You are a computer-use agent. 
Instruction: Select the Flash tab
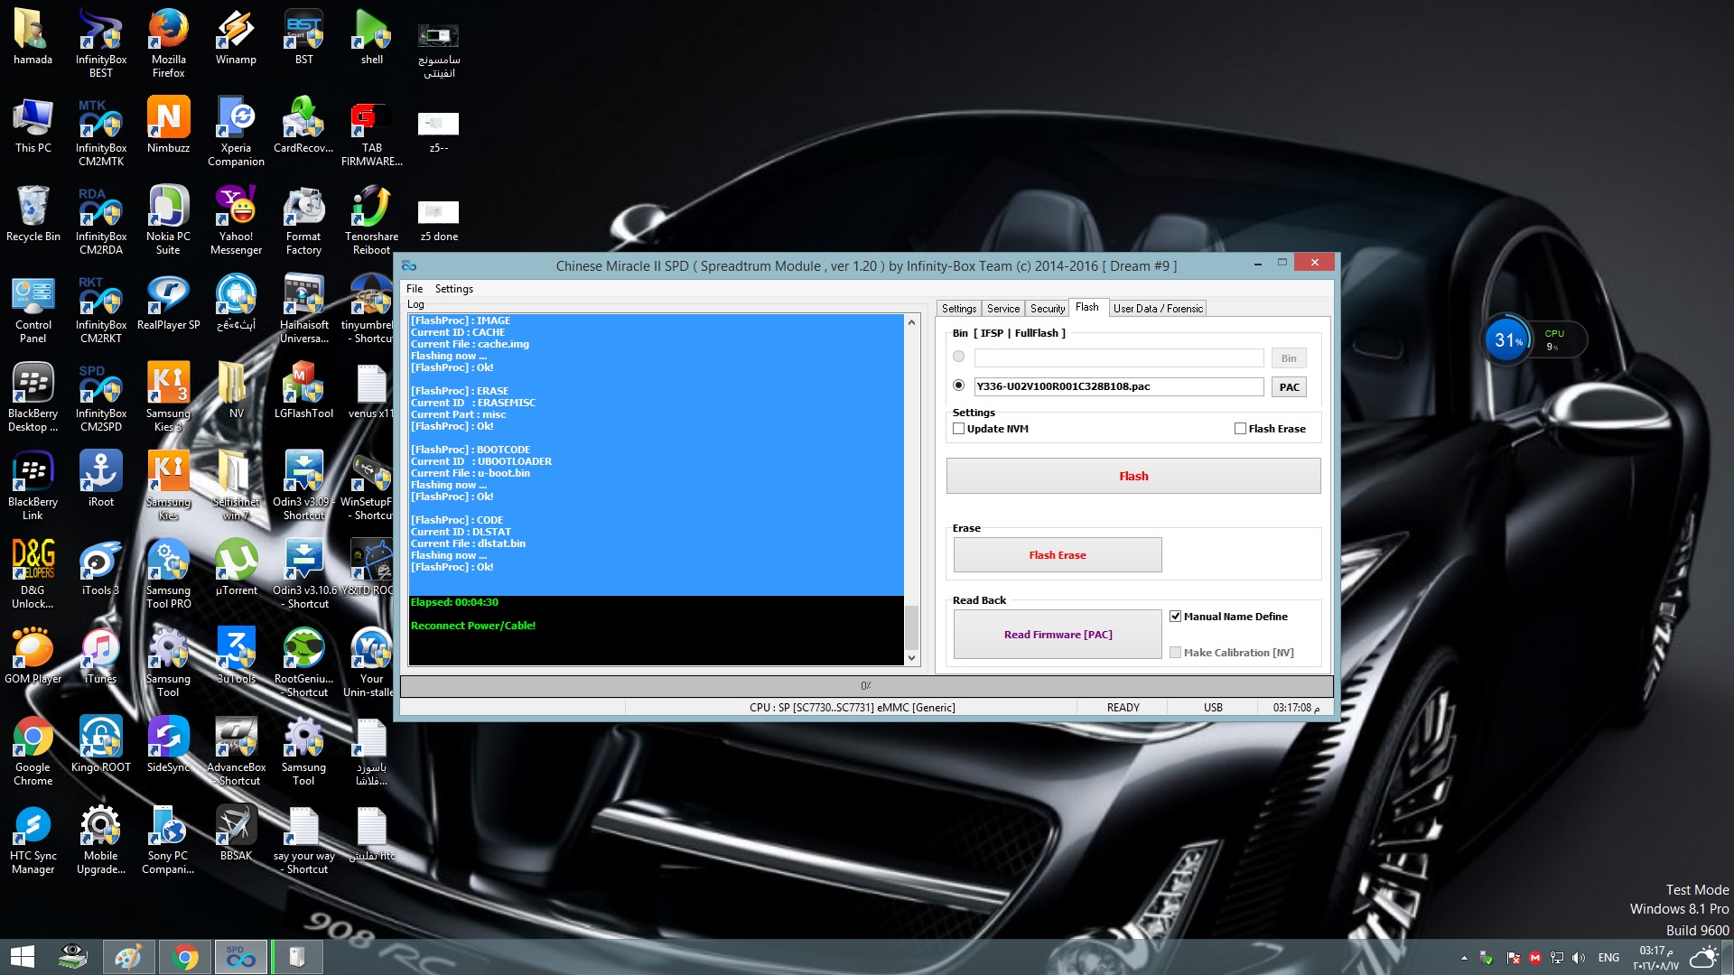(x=1087, y=307)
